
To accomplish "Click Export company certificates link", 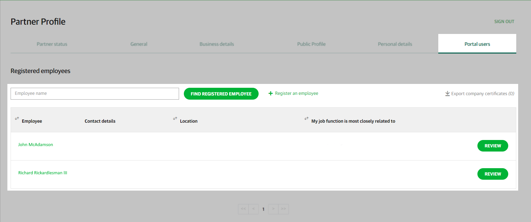I will (483, 94).
